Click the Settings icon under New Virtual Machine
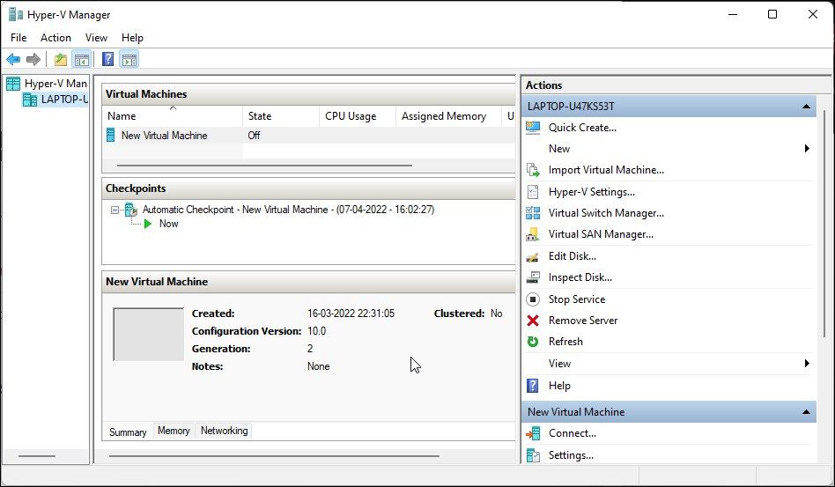This screenshot has width=835, height=487. [533, 455]
